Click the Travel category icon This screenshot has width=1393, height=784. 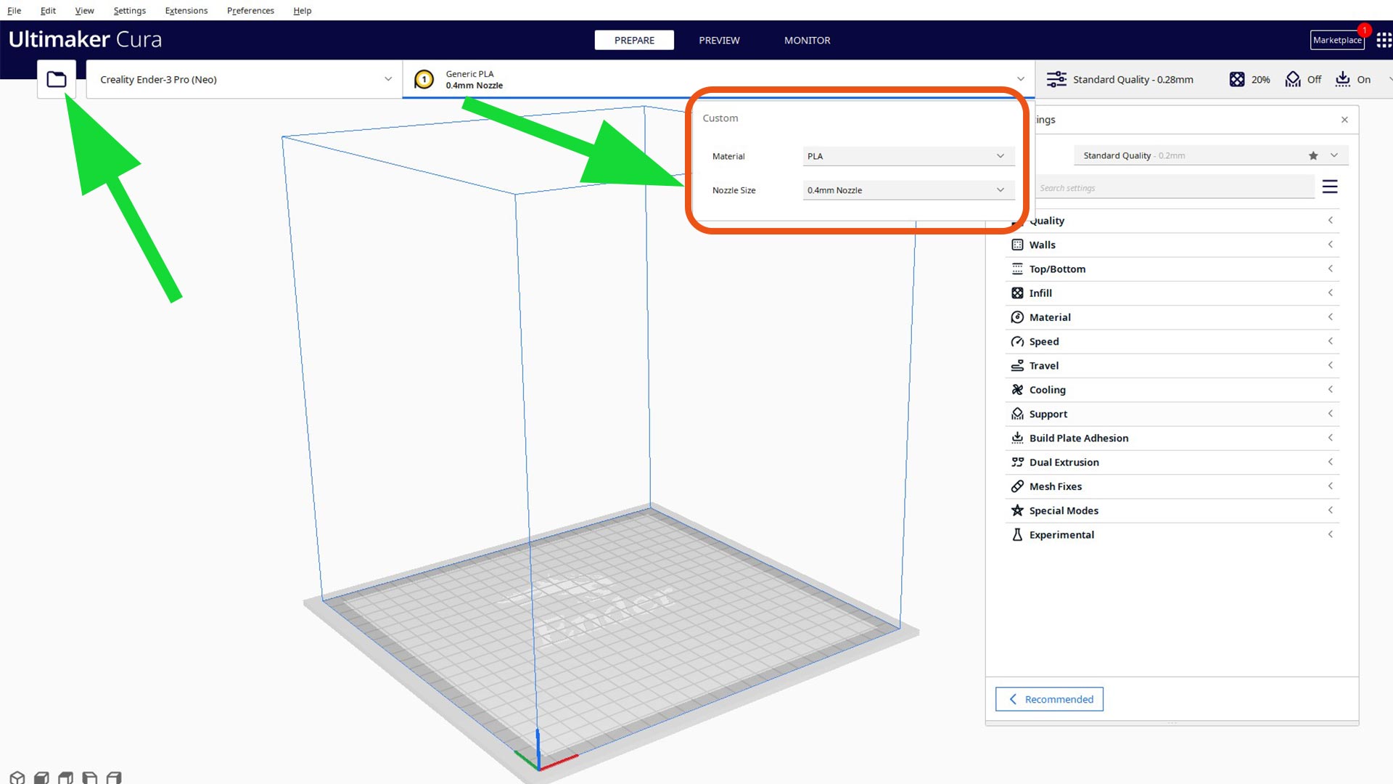1017,365
